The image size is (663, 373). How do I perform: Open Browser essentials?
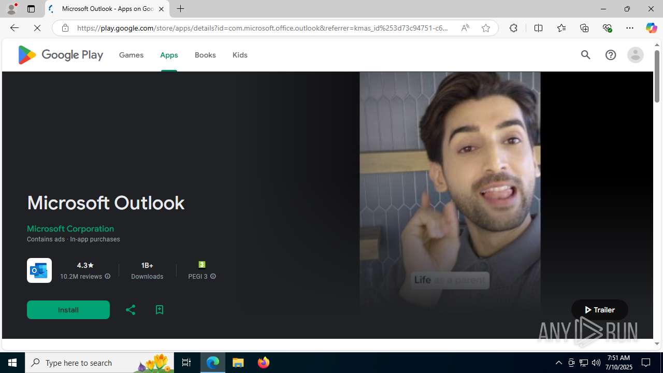tap(607, 28)
